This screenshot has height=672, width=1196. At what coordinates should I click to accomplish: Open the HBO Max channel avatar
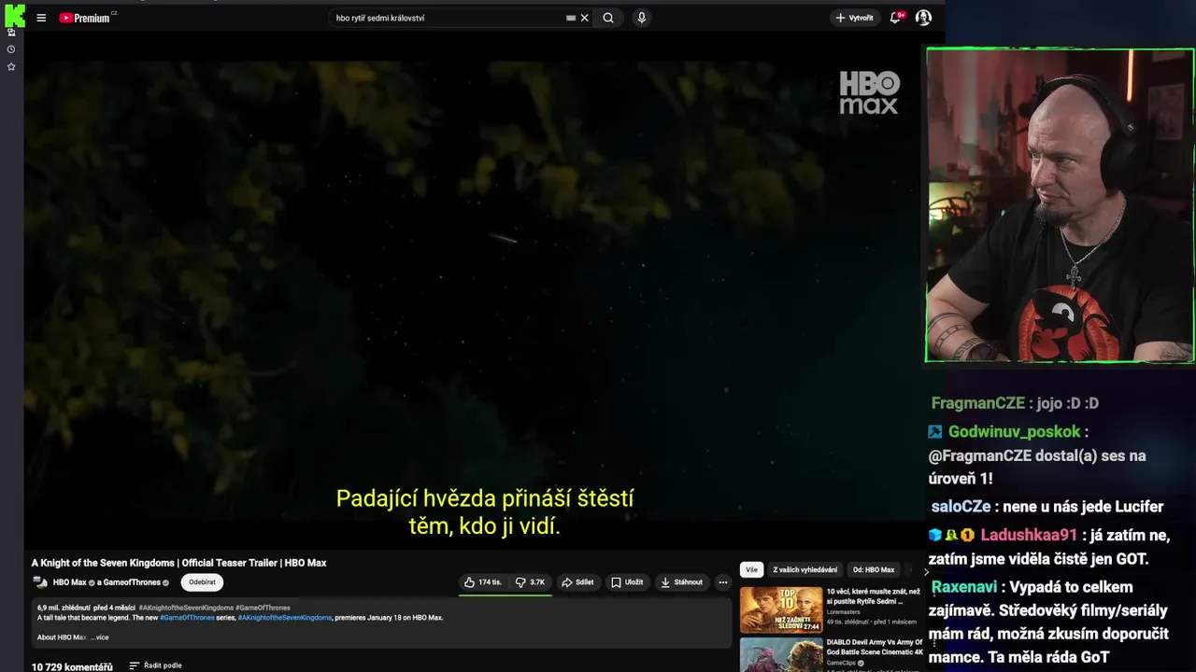pyautogui.click(x=40, y=582)
